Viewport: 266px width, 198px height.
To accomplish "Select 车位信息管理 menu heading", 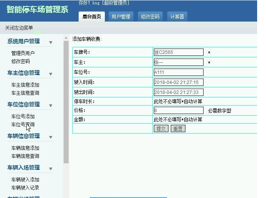I will point(24,104).
